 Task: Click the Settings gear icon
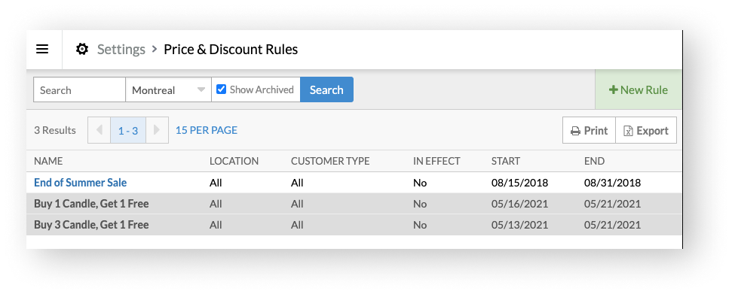coord(82,49)
